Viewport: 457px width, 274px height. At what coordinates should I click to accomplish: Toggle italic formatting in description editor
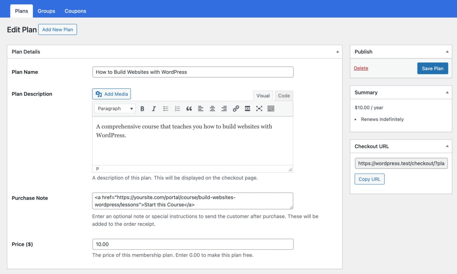[154, 109]
